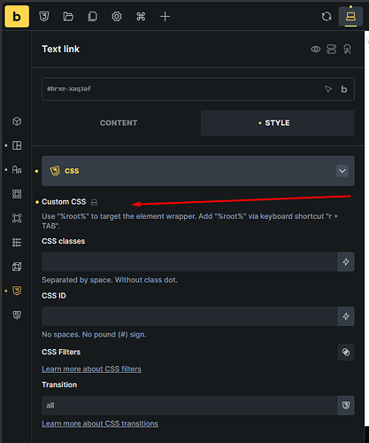
Task: Open the templates folder icon
Action: 68,17
